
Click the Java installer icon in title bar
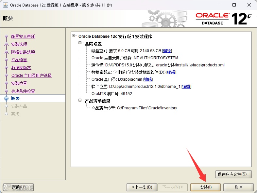(x=6, y=5)
